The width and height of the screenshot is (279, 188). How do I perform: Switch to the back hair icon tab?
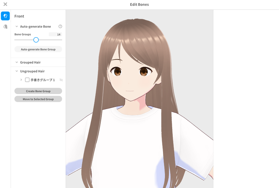pyautogui.click(x=5, y=27)
